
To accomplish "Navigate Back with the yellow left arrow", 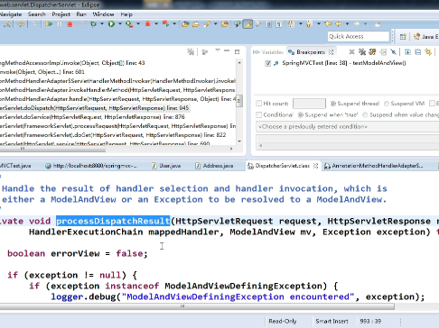I will tap(339, 23).
